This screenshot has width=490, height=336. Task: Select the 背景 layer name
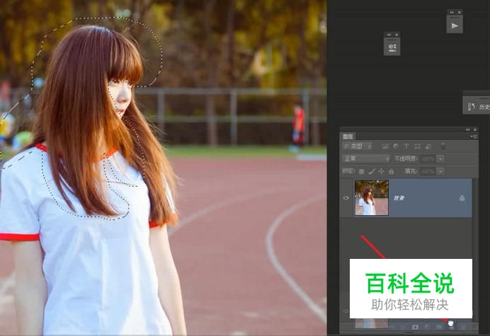click(x=399, y=198)
